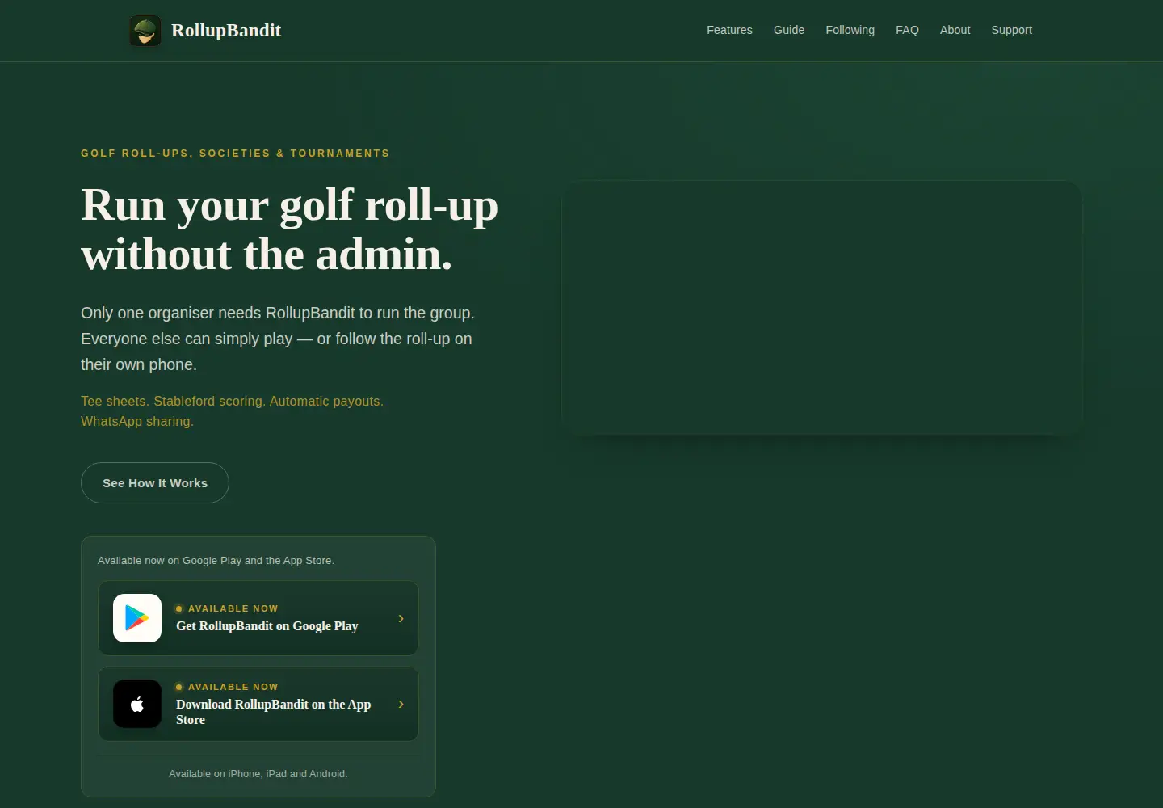This screenshot has height=808, width=1163.
Task: Click the See How It Works button
Action: pyautogui.click(x=155, y=482)
